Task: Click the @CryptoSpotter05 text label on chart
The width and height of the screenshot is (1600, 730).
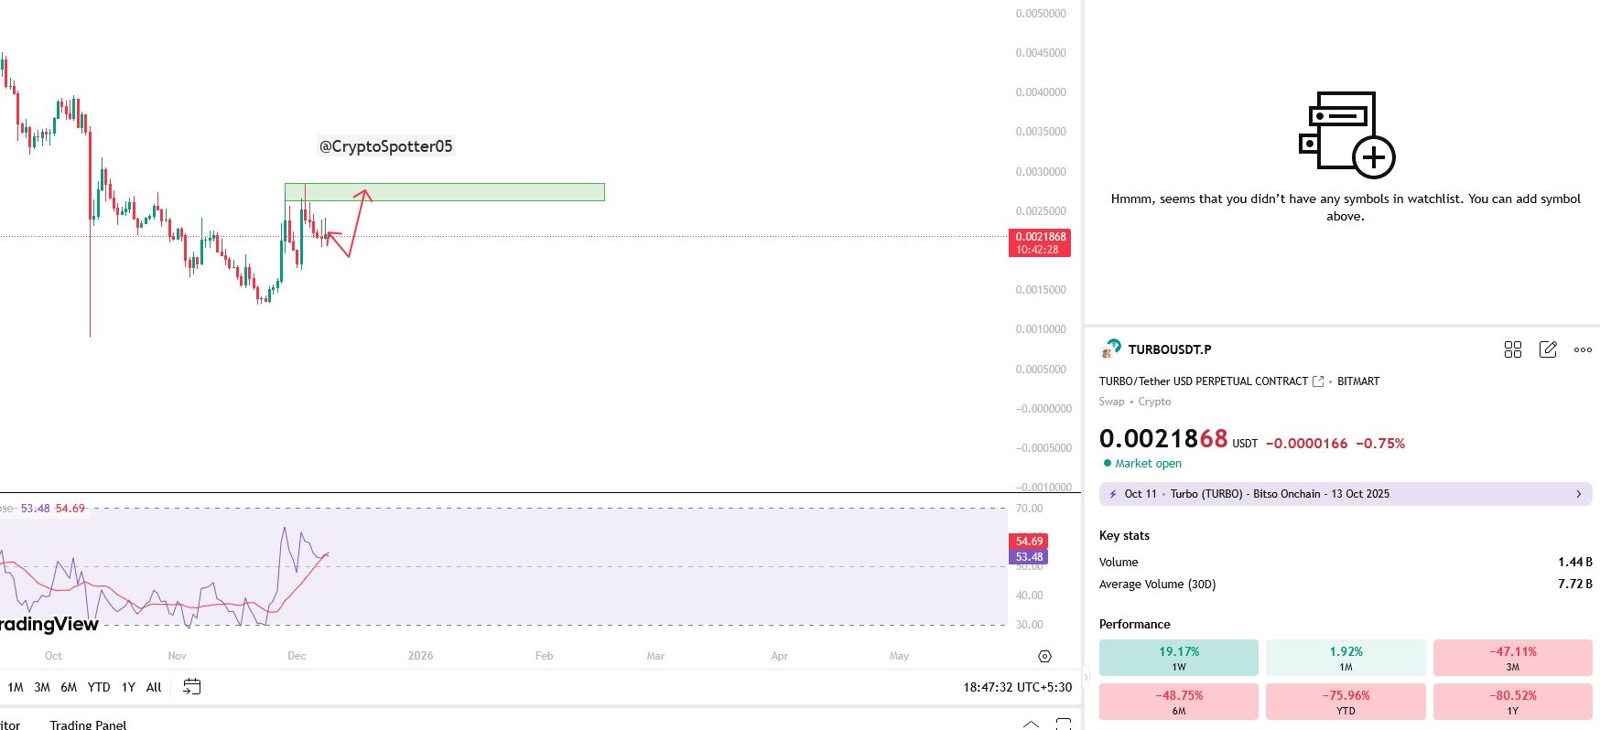Action: click(x=385, y=146)
